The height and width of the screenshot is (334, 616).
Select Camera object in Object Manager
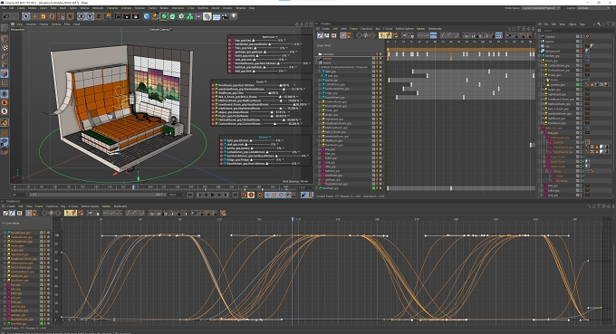pos(550,36)
